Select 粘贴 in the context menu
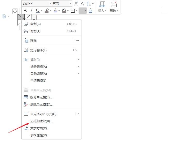177x150 pixels. point(47,40)
